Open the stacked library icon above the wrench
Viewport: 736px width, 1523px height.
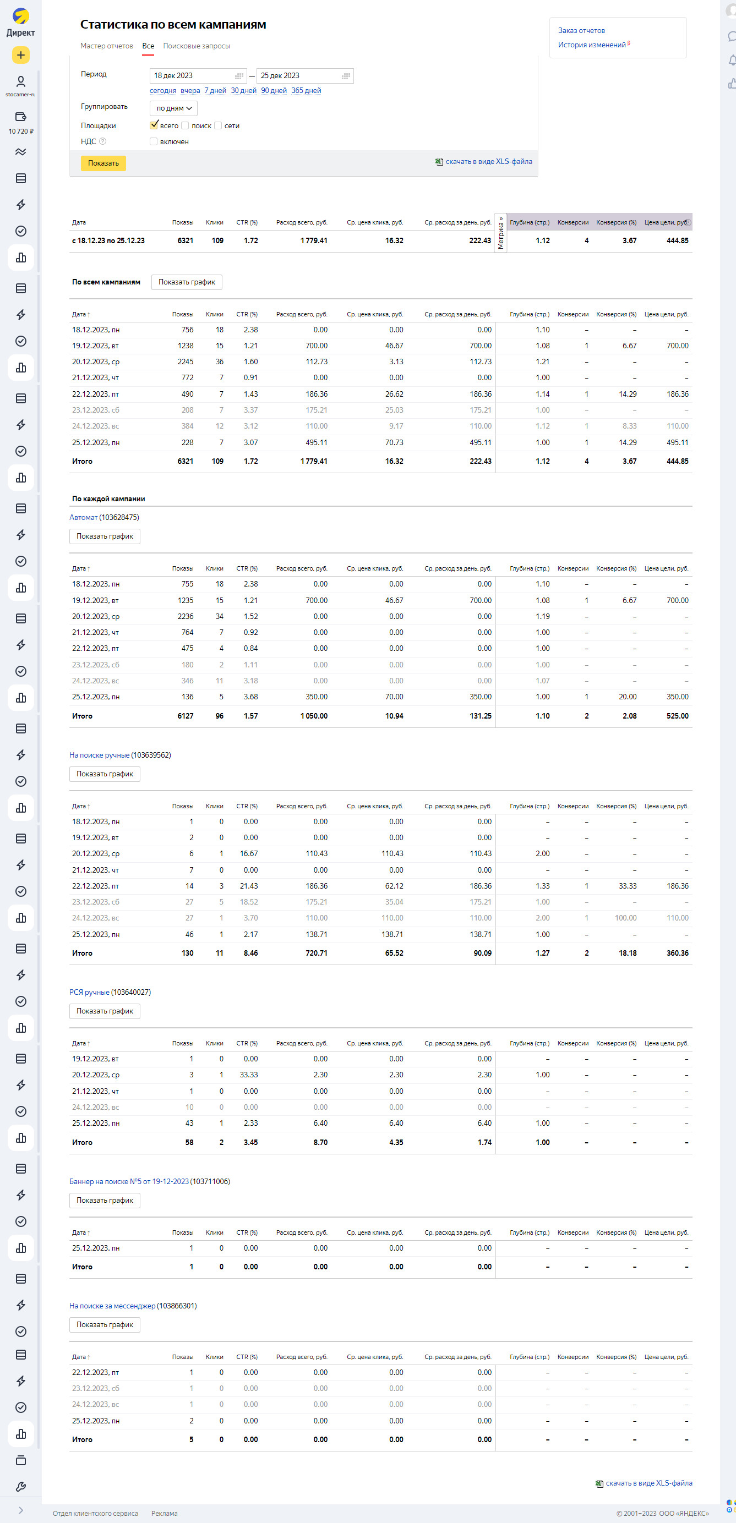pyautogui.click(x=21, y=1460)
